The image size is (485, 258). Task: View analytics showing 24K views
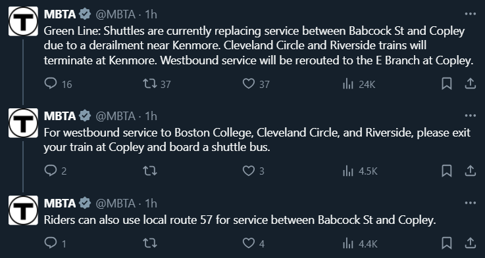pyautogui.click(x=359, y=83)
